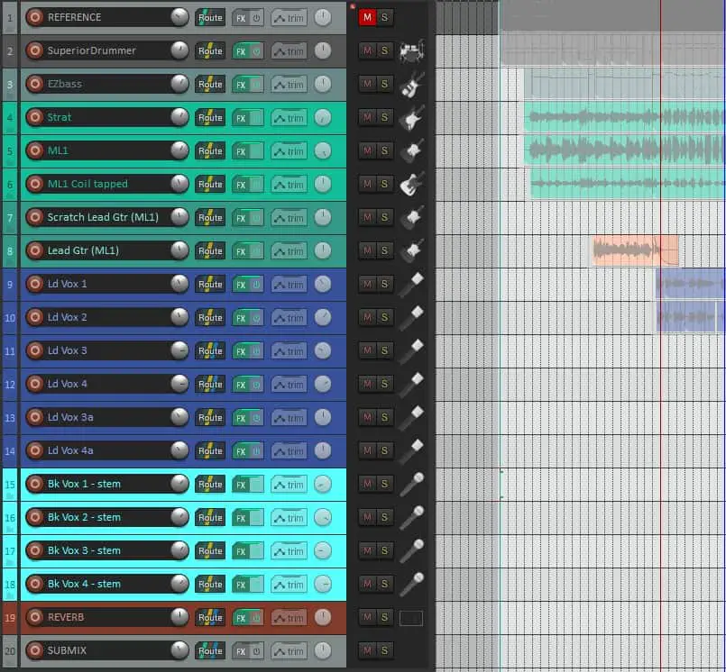Click guitar icon on Scratch Lead Gtr track
726x672 pixels.
click(x=411, y=217)
